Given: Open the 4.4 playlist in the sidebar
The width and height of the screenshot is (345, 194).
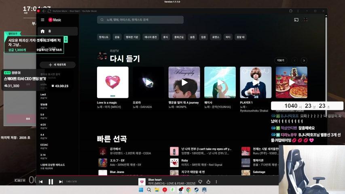Looking at the screenshot, I should (x=57, y=136).
